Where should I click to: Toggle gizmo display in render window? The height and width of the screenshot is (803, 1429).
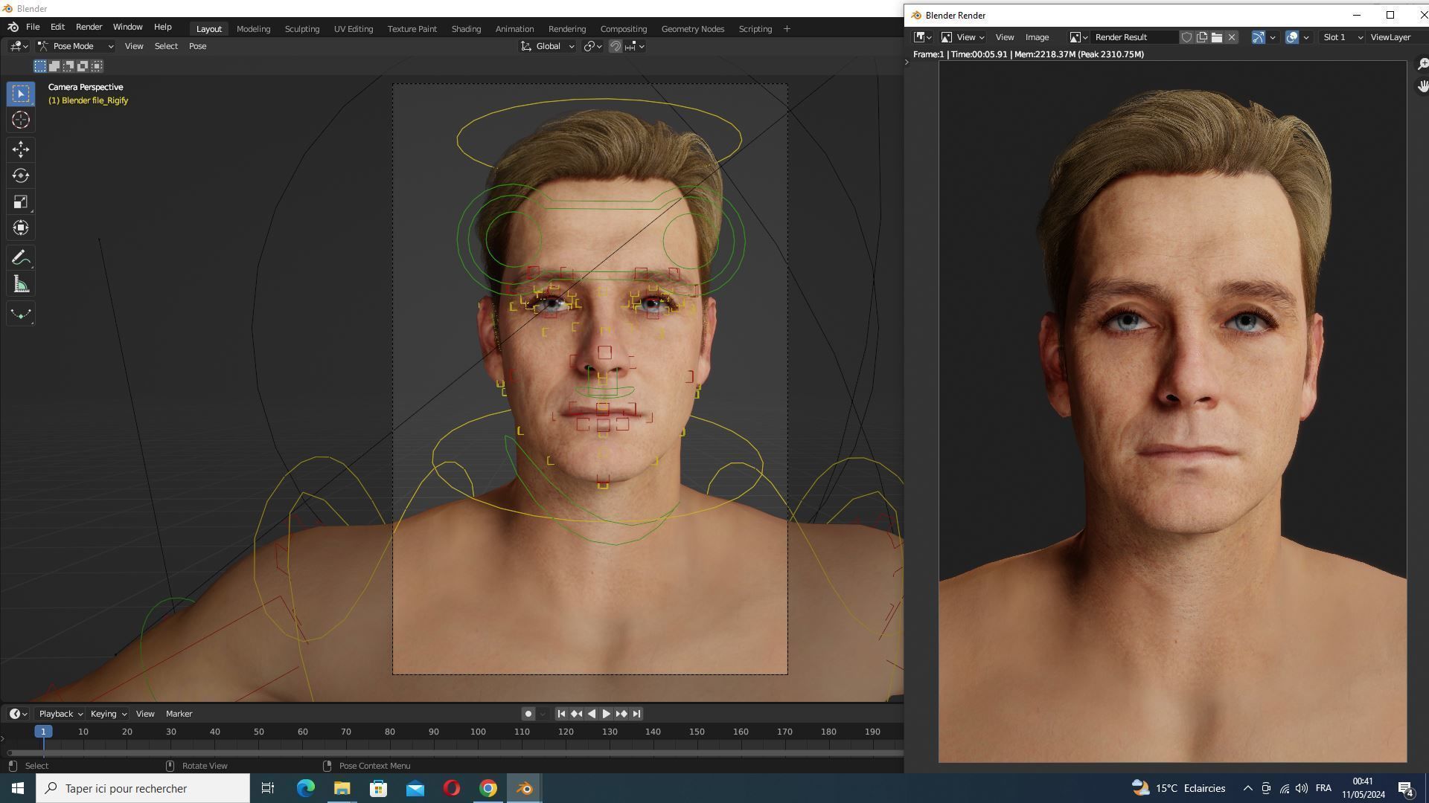[x=1258, y=37]
